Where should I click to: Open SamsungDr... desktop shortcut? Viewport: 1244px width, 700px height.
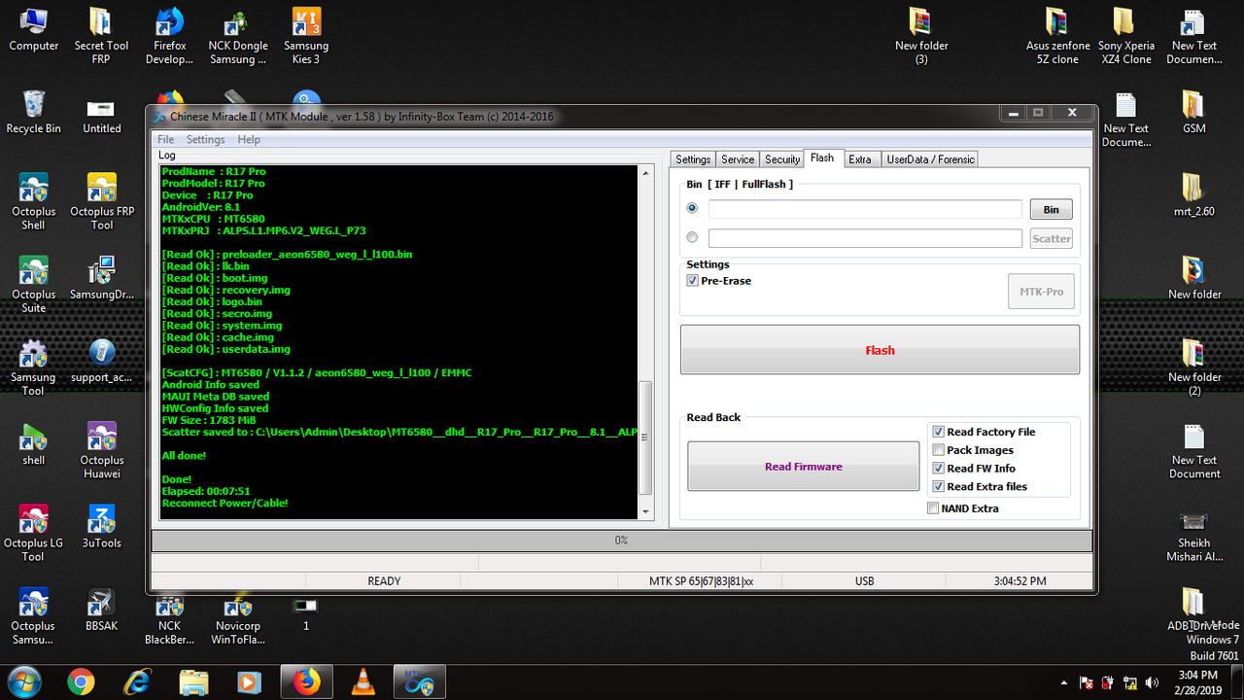click(x=102, y=279)
